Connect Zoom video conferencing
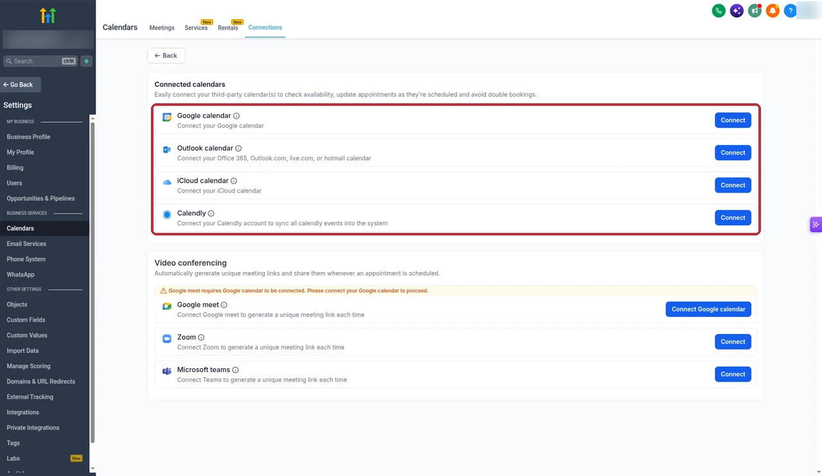The height and width of the screenshot is (476, 822). tap(733, 341)
